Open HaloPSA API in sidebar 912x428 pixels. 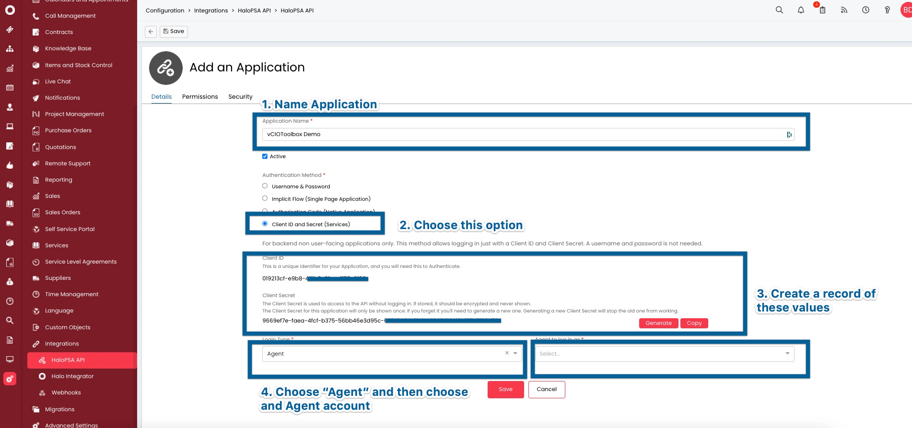(82, 360)
